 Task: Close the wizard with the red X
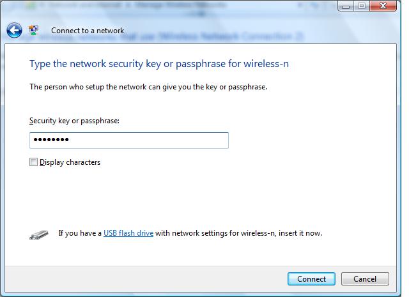click(x=383, y=6)
